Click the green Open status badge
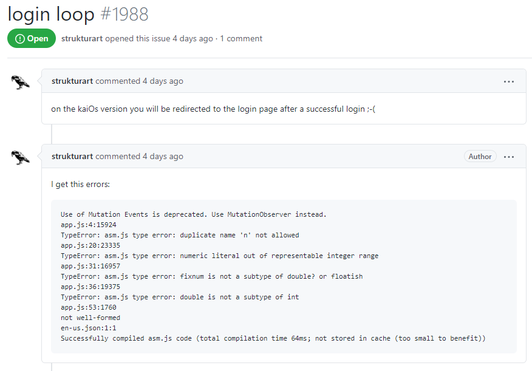 (31, 38)
